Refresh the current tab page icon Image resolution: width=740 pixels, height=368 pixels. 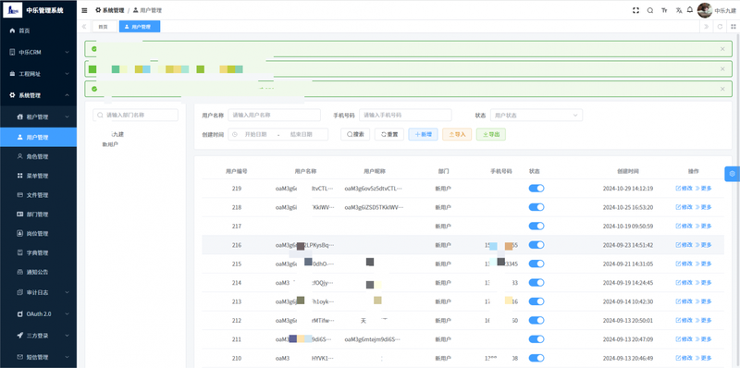point(721,27)
